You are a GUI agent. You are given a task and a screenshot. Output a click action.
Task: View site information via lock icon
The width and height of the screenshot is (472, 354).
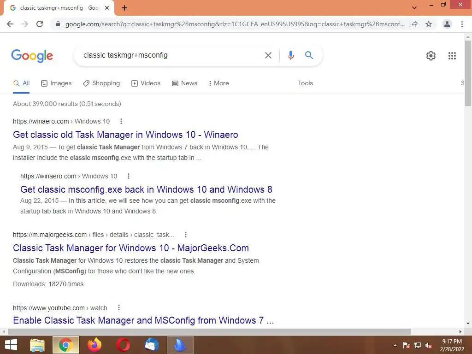coord(59,24)
